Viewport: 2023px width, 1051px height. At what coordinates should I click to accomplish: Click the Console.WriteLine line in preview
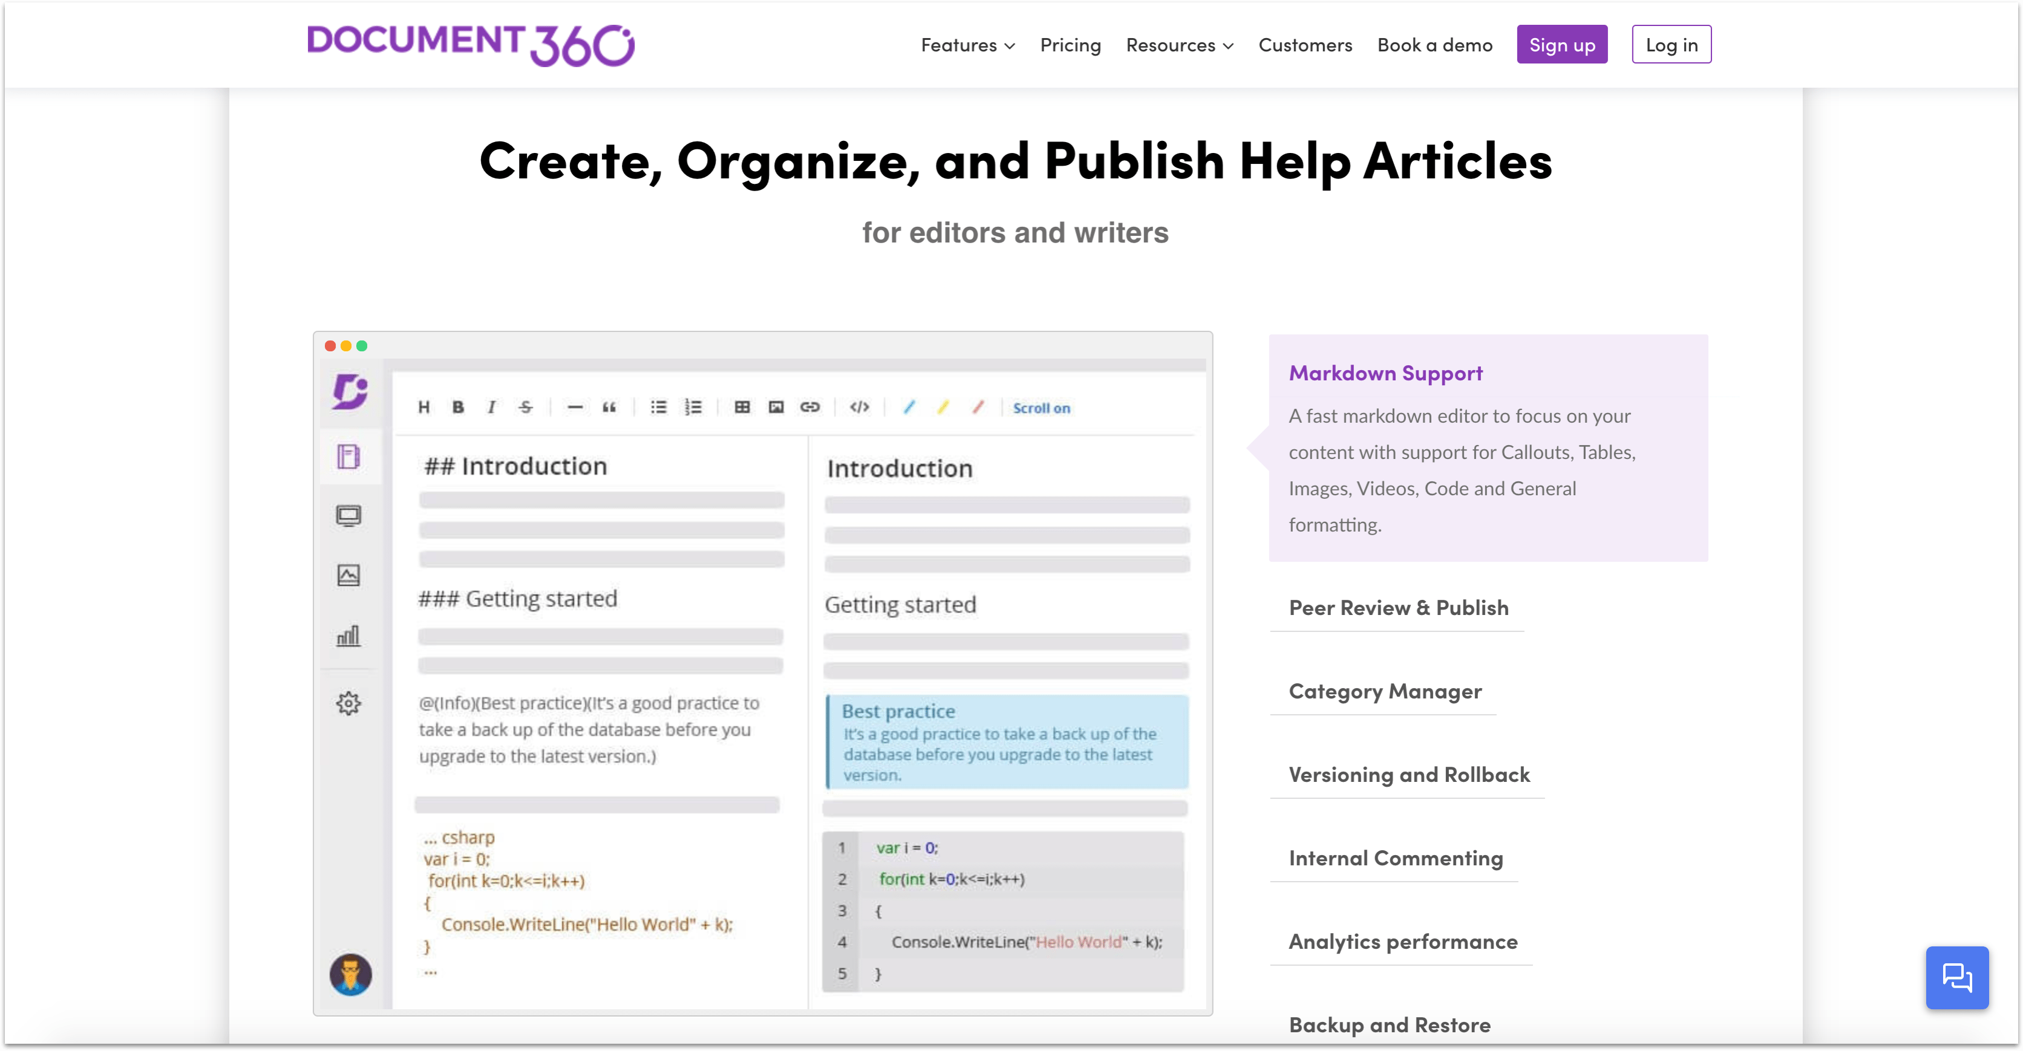click(1027, 942)
